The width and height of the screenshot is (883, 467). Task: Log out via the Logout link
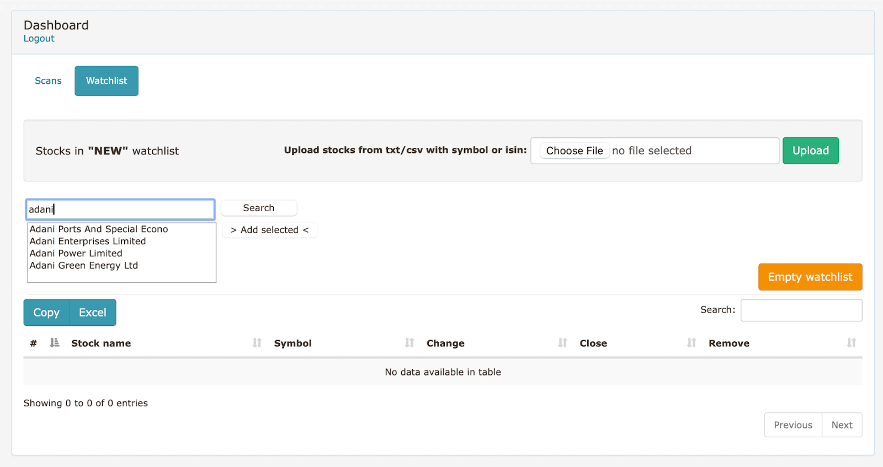point(39,39)
